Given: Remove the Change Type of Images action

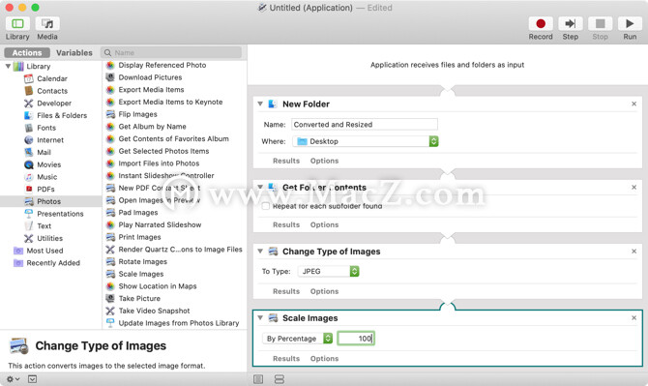Looking at the screenshot, I should click(x=633, y=252).
